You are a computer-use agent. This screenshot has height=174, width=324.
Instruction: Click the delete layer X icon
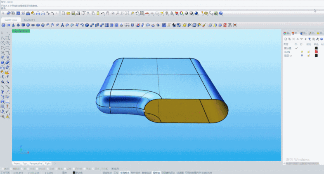point(294,39)
